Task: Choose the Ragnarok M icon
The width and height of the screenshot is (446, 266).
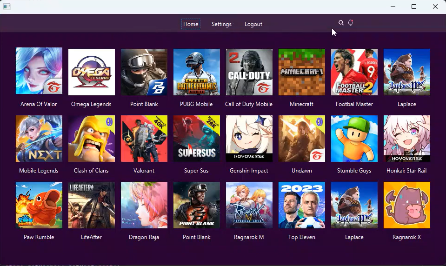Action: (x=249, y=205)
